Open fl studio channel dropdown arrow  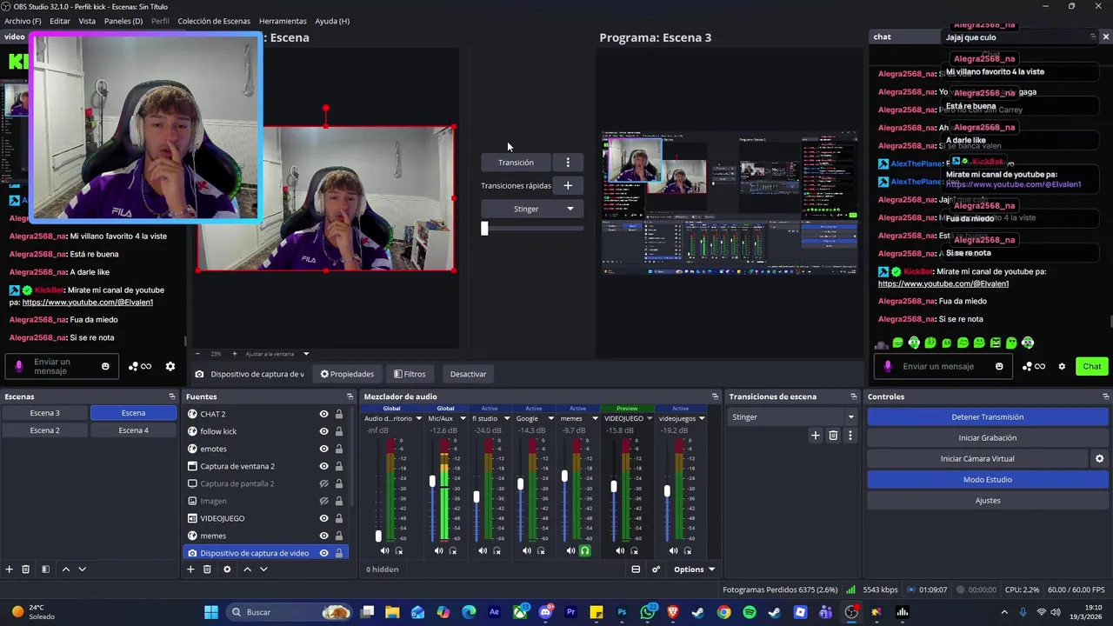[x=506, y=418]
